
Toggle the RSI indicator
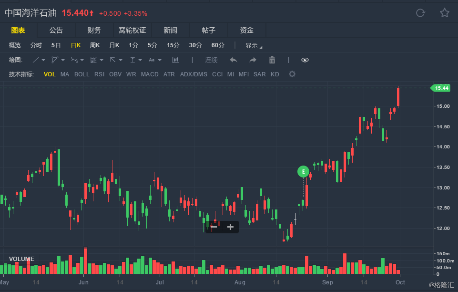coord(99,74)
